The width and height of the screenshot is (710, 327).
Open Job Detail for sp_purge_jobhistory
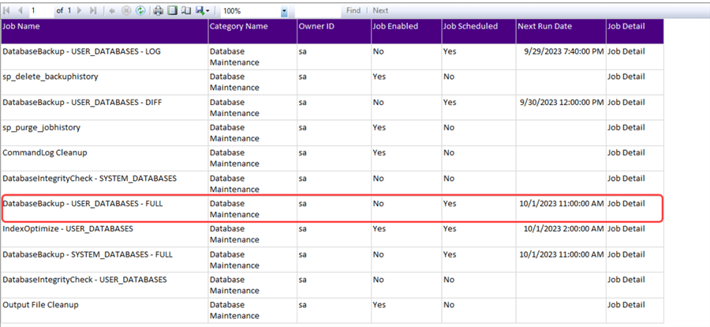[626, 127]
